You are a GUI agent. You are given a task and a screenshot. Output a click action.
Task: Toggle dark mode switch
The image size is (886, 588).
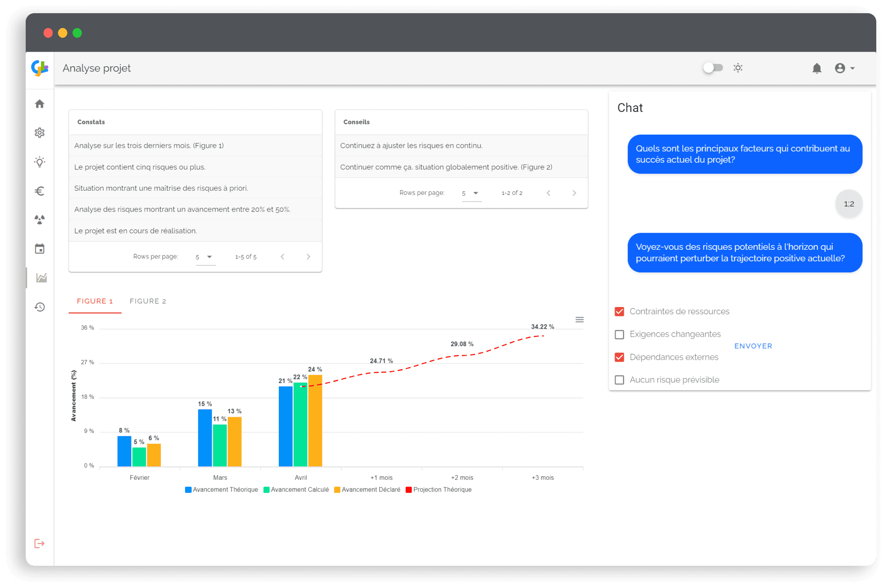[711, 68]
